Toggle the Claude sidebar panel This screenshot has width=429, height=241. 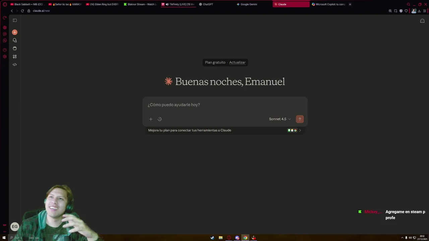15,20
